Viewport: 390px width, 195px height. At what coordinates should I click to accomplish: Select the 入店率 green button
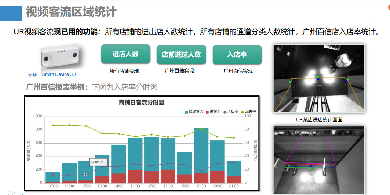[x=237, y=55]
